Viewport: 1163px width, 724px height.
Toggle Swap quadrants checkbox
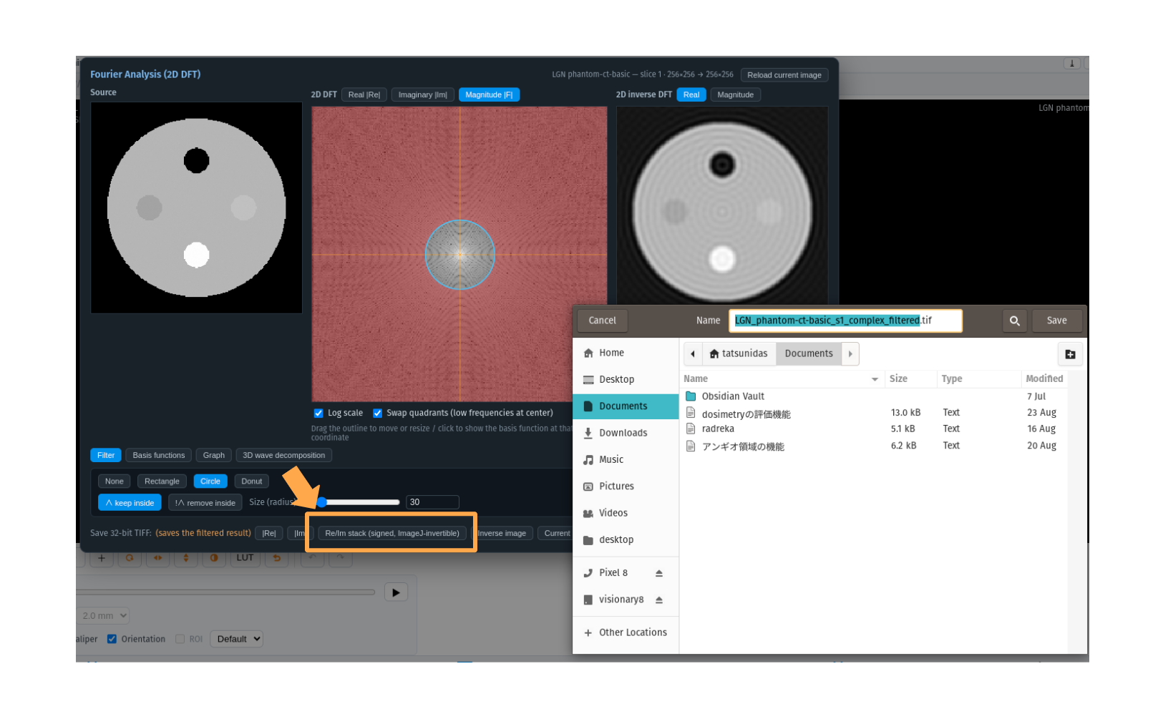coord(377,414)
